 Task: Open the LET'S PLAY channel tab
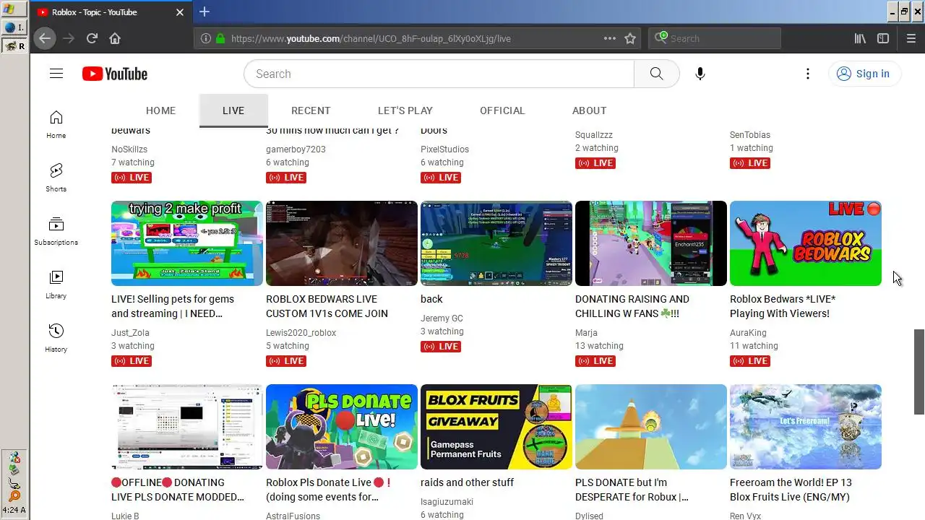[x=405, y=110]
